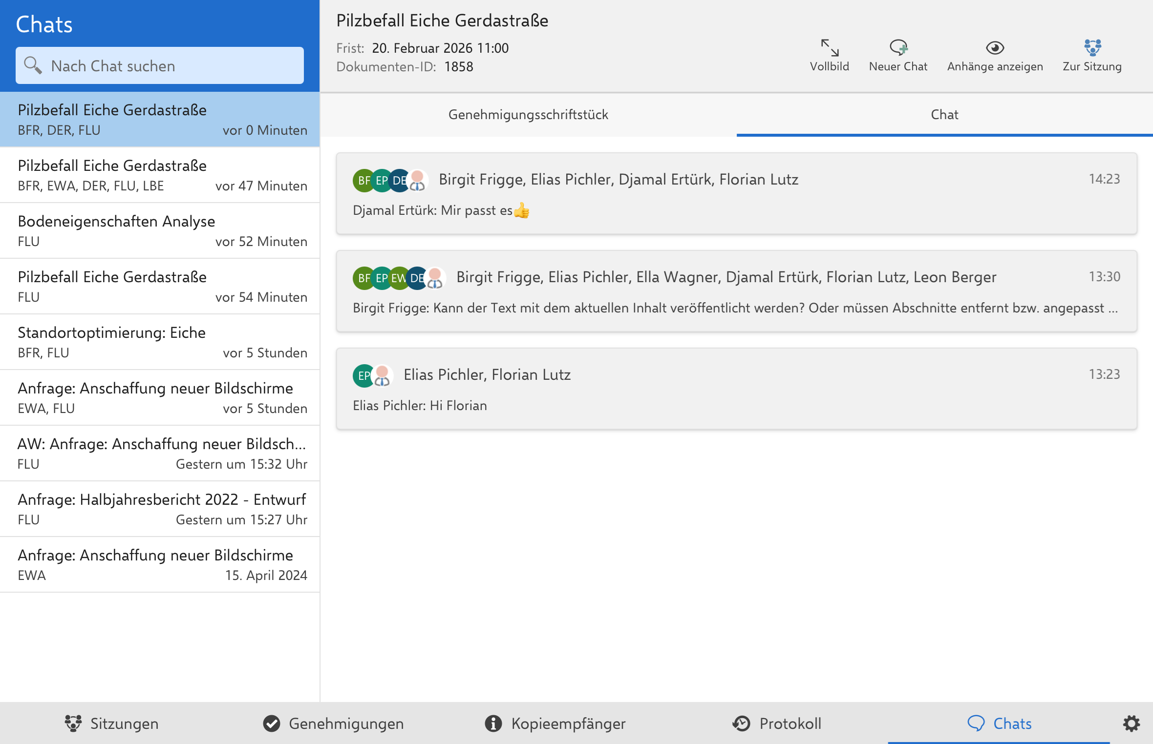Open Kopieempfänger in bottom navigation
This screenshot has width=1153, height=744.
coord(555,723)
